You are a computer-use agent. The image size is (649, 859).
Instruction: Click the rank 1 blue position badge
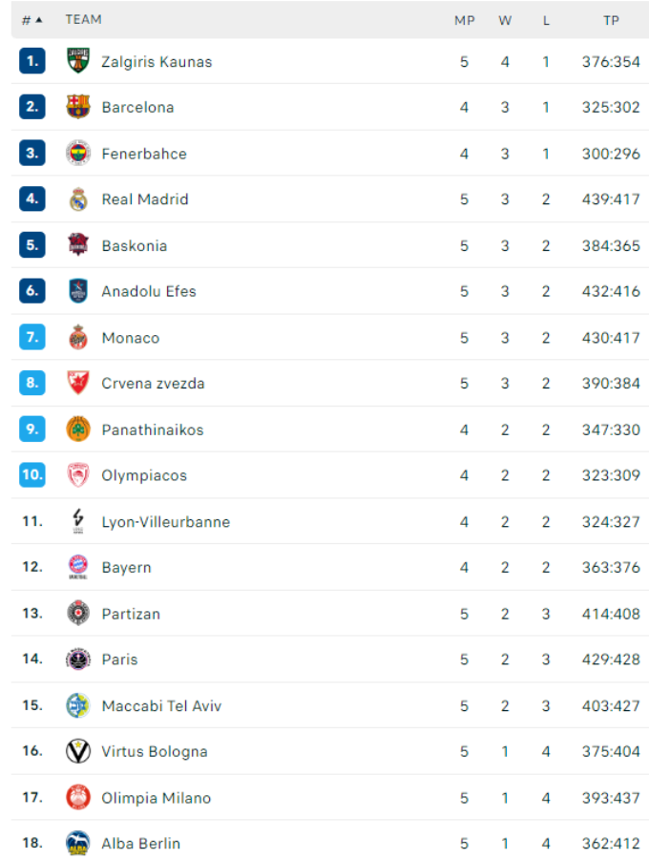click(32, 61)
